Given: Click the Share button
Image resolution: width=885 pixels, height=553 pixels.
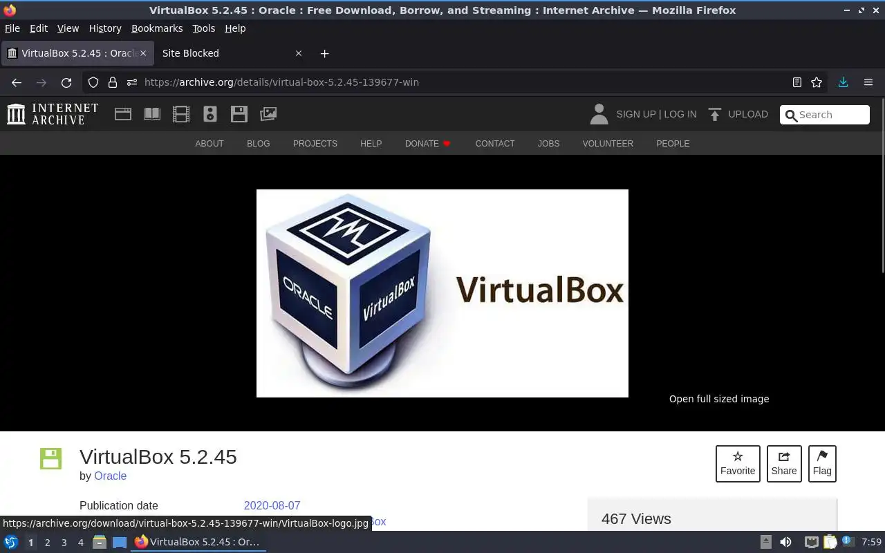Looking at the screenshot, I should pos(784,464).
